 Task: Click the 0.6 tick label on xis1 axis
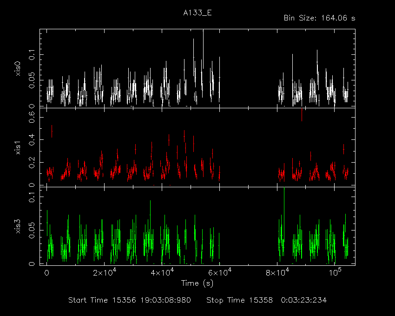pos(32,117)
